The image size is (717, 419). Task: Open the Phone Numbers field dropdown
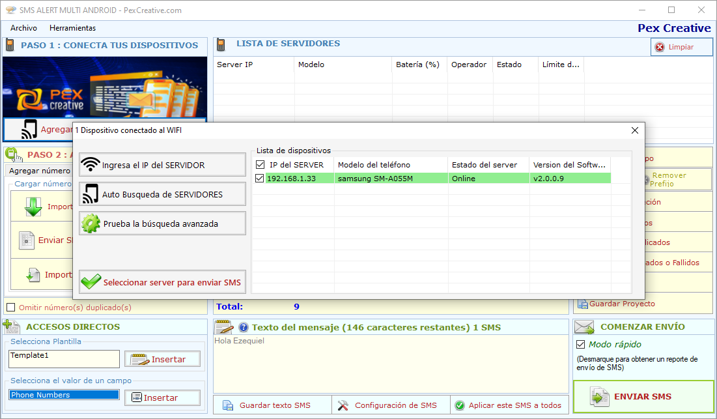coord(64,395)
